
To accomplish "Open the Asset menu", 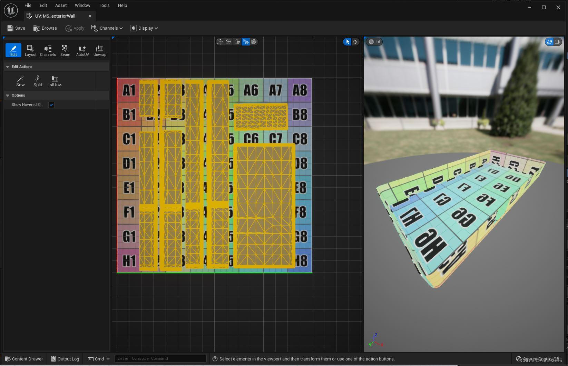I will [61, 6].
